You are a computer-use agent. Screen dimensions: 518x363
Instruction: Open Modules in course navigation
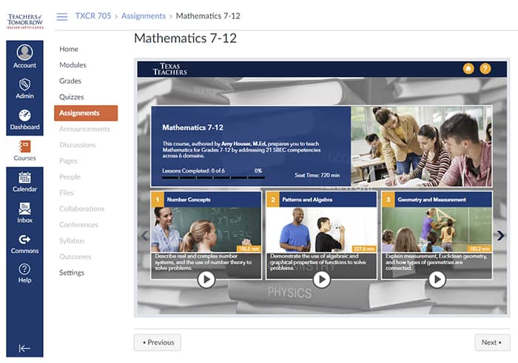(x=73, y=64)
